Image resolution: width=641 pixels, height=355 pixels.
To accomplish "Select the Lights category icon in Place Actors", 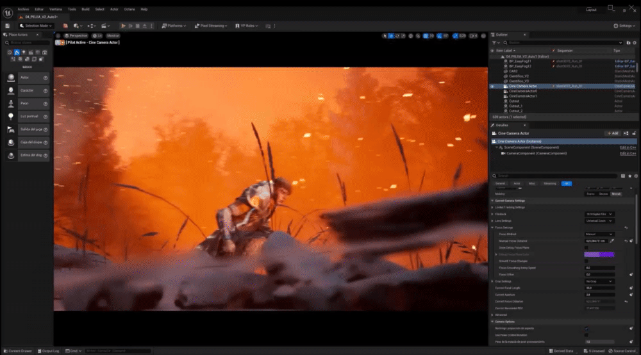I will pos(24,53).
